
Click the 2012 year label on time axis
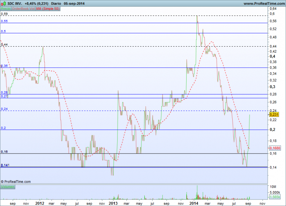click(40, 203)
